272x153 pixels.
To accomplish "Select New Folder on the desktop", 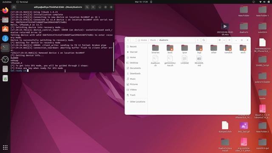I will (x=244, y=11).
